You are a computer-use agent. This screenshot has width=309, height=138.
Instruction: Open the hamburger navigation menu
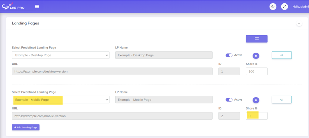[37, 7]
